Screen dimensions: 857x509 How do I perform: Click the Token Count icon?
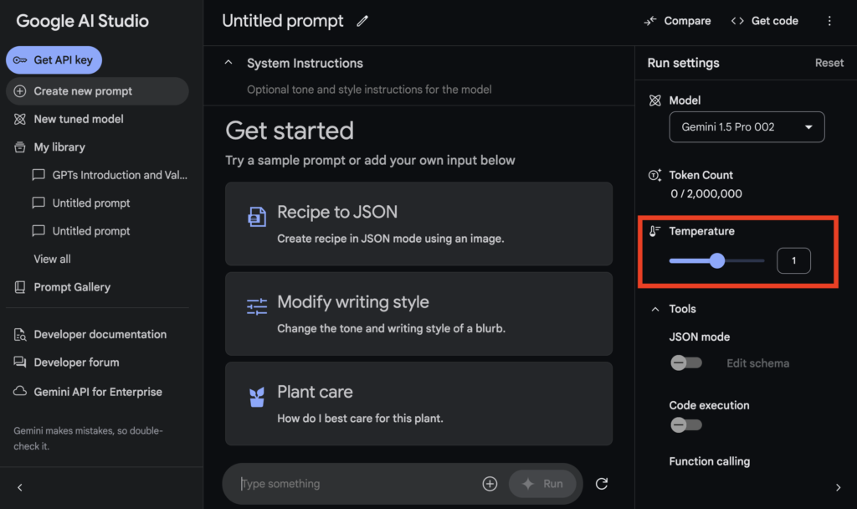click(654, 175)
